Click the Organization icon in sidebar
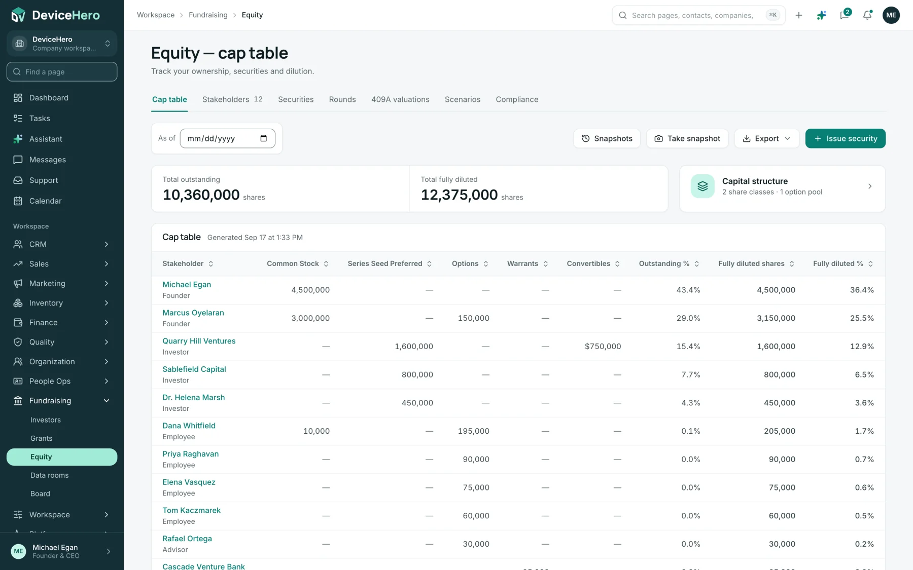Screen dimensions: 913x570 tap(18, 362)
